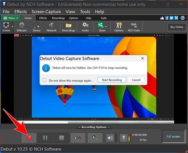This screenshot has height=153, width=188.
Task: Toggle the webcam overlay button
Action: click(95, 138)
